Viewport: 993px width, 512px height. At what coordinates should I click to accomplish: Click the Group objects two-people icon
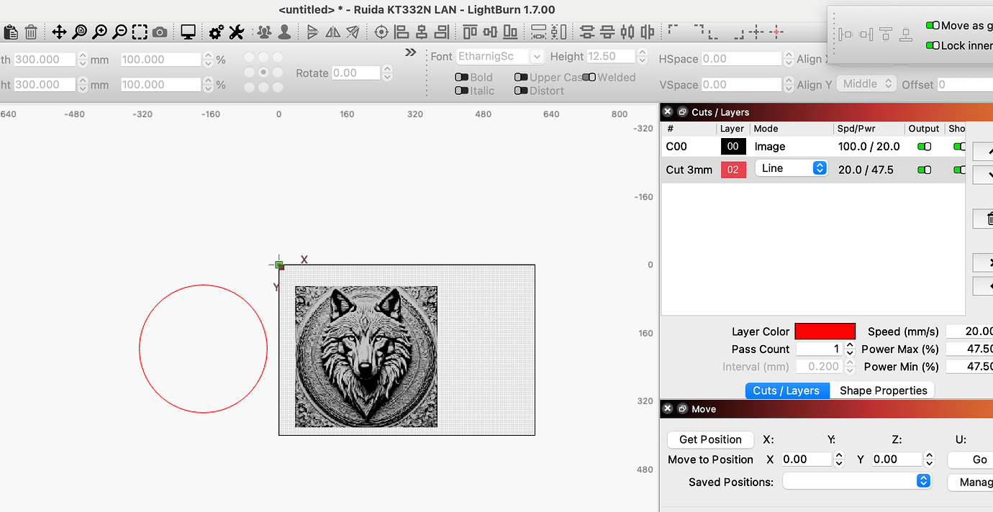coord(265,32)
